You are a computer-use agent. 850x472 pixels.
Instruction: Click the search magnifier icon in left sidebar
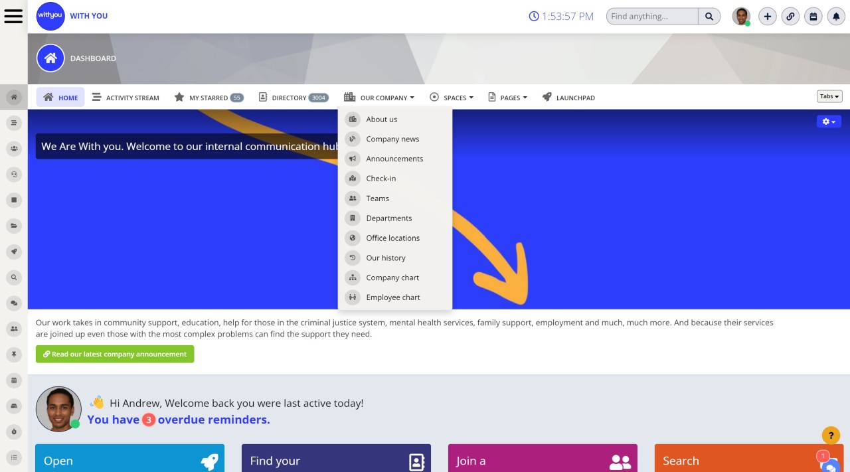pos(14,277)
